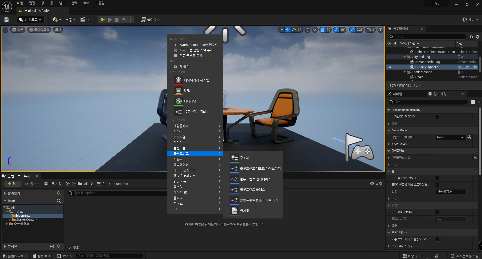Enable World Composition checkbox

click(437, 178)
